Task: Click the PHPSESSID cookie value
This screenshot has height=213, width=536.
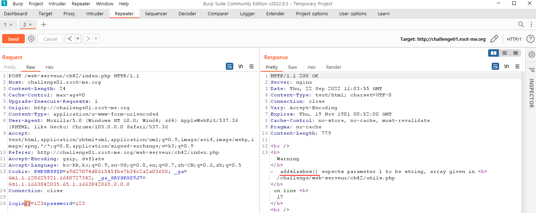Action: click(117, 172)
